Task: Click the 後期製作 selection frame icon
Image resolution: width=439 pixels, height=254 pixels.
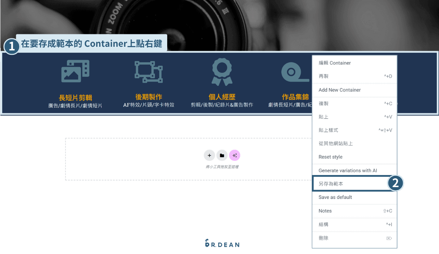Action: (x=148, y=72)
